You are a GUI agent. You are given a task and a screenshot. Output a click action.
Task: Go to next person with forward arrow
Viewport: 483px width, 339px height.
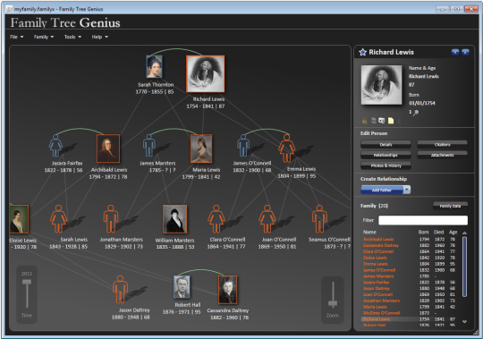[x=465, y=52]
